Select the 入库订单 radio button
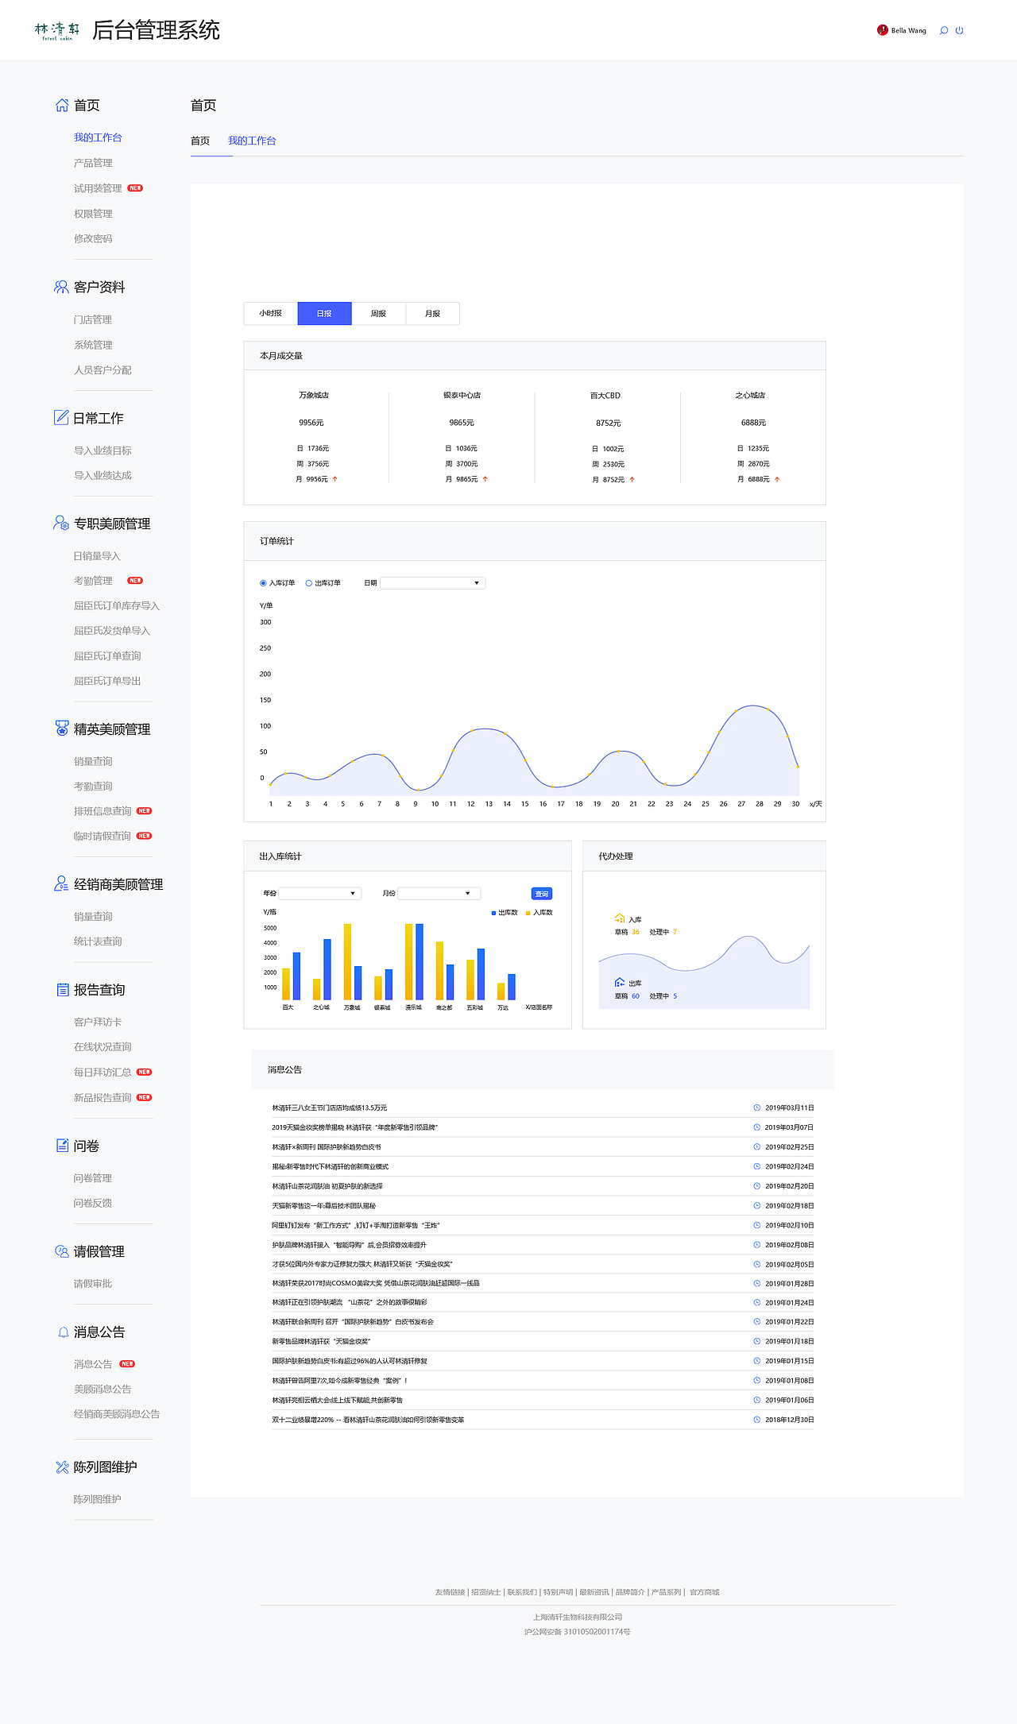The image size is (1017, 1724). [263, 583]
